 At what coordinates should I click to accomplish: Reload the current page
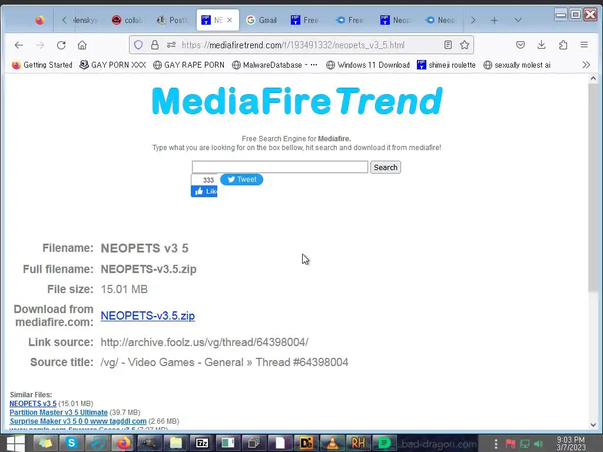click(61, 45)
